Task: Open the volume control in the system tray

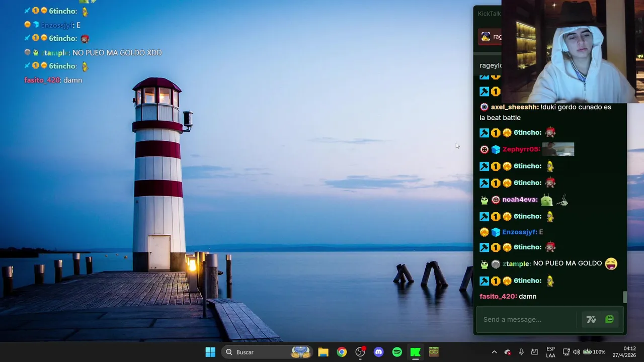Action: point(577,352)
